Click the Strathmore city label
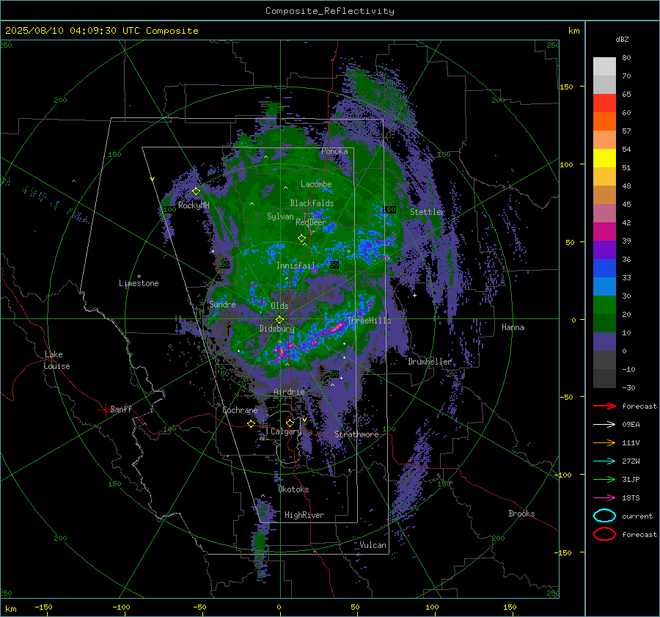This screenshot has width=660, height=617. tap(356, 434)
